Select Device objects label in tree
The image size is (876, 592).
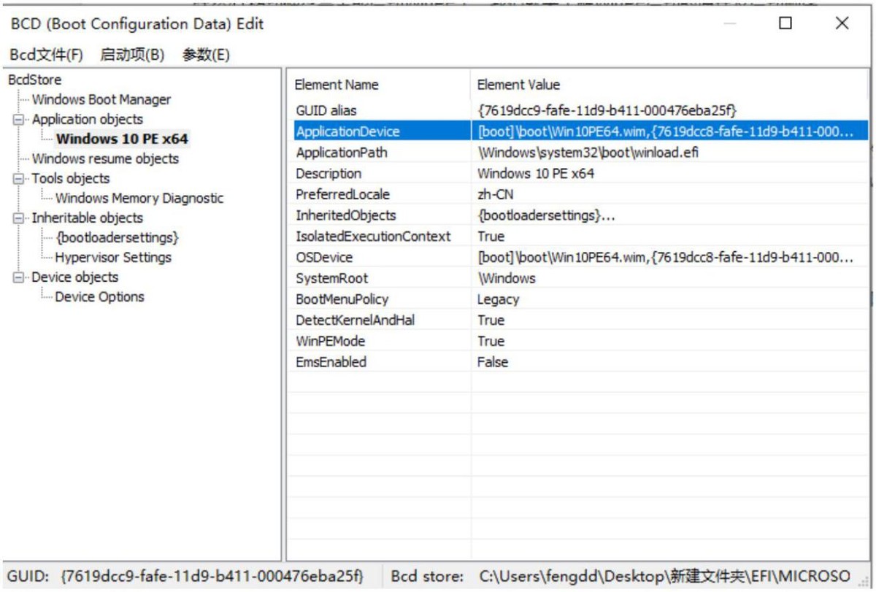75,277
